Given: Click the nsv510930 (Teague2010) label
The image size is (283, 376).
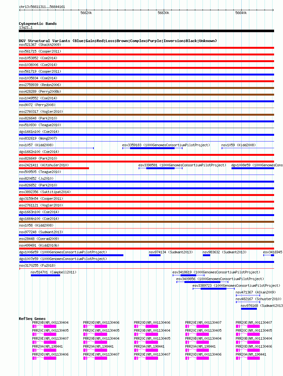Looking at the screenshot, I should [40, 125].
